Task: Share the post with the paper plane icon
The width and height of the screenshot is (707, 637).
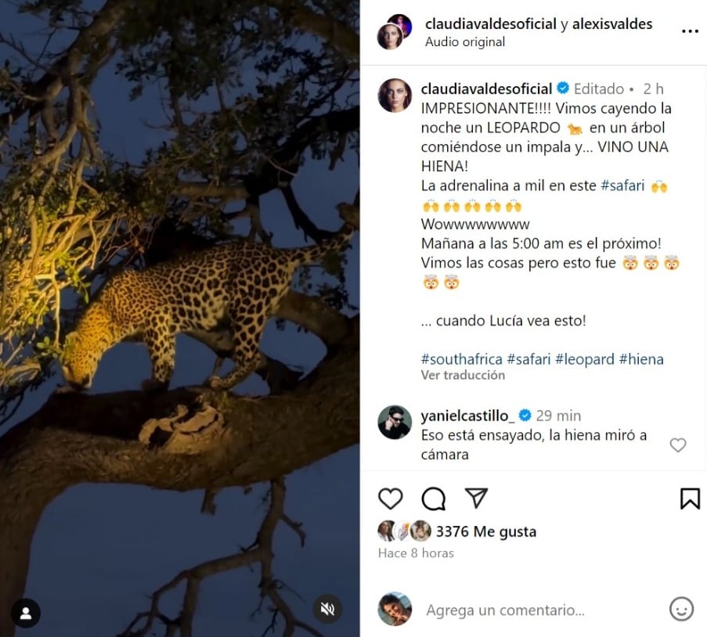Action: 476,498
